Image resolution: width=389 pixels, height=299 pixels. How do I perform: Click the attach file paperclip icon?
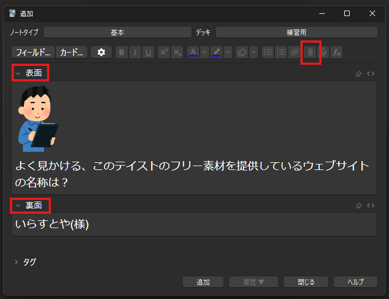tap(310, 52)
